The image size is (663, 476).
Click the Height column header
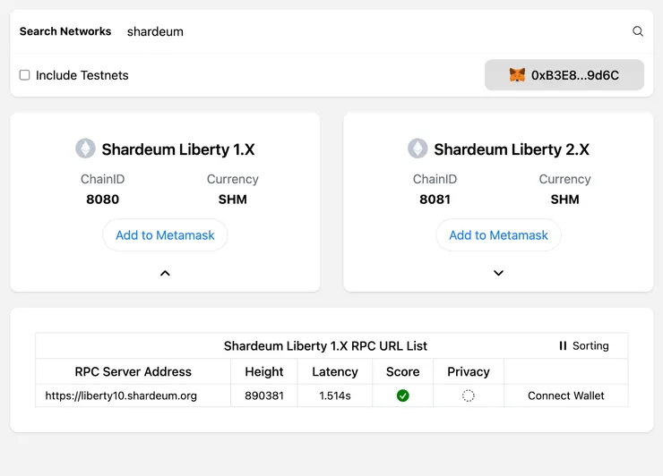click(263, 371)
